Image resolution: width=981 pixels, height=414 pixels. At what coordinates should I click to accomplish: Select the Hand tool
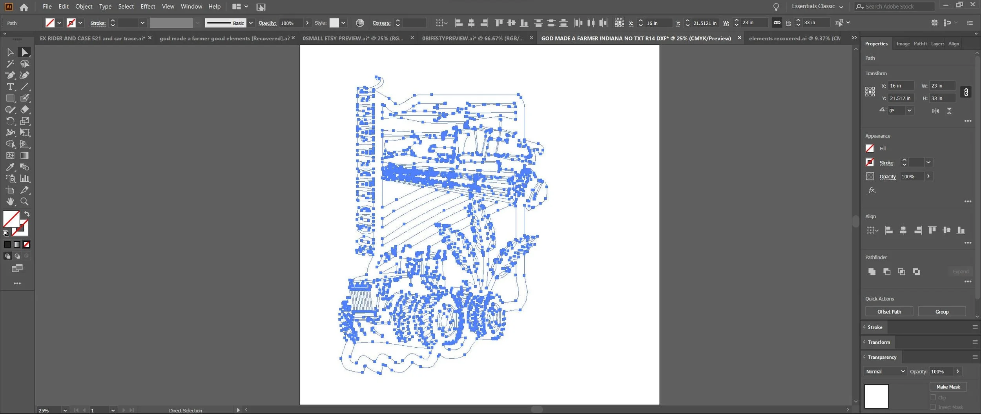click(x=10, y=201)
